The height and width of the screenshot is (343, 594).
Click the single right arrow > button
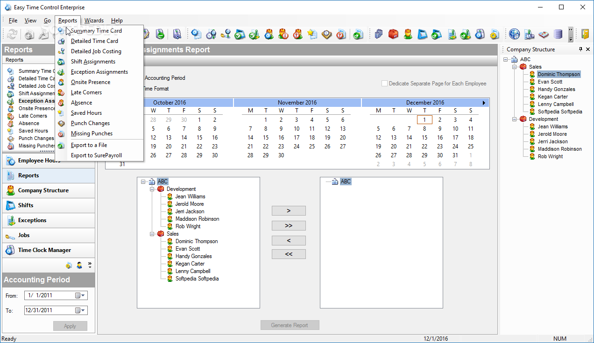point(289,211)
